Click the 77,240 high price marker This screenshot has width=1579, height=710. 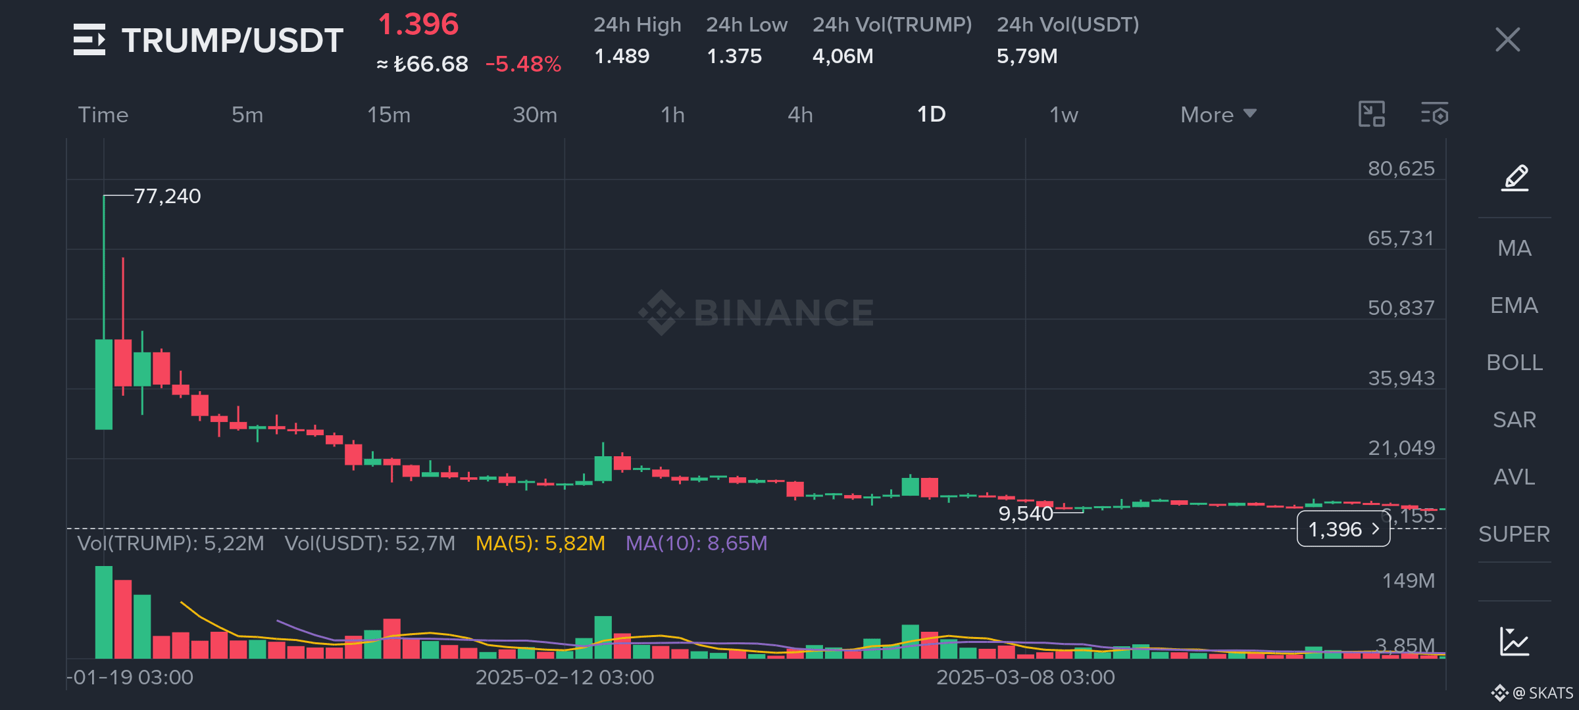(x=167, y=196)
